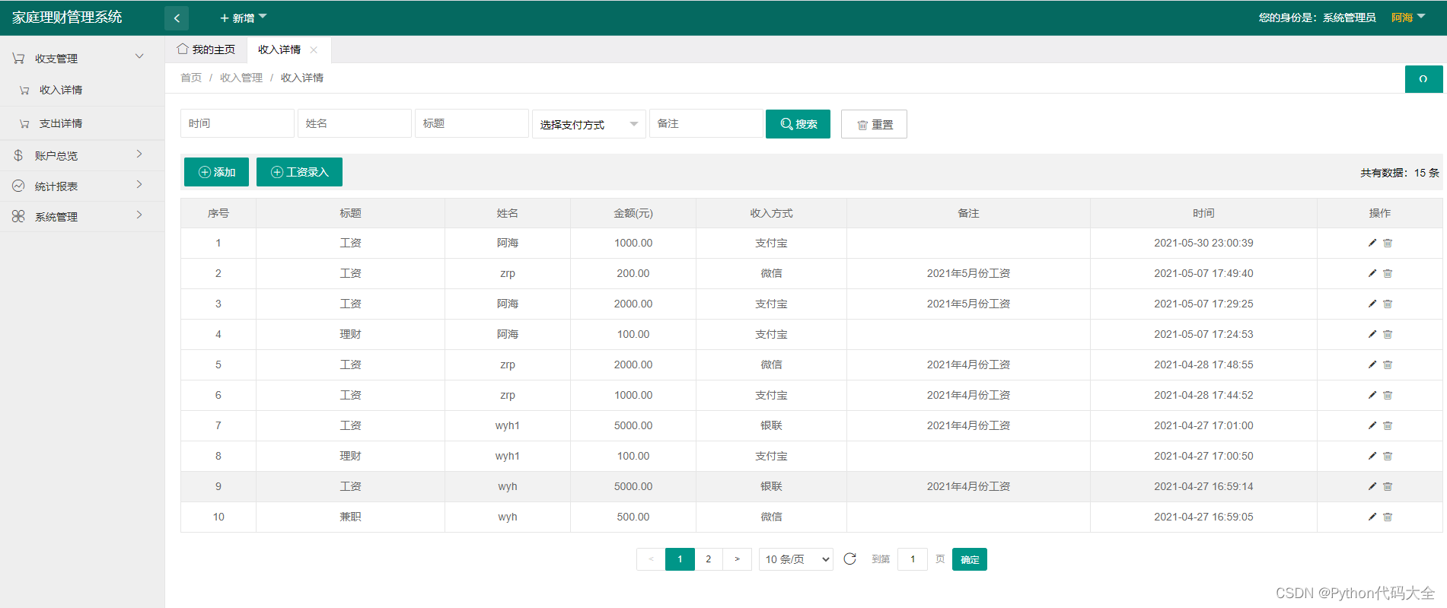Click the 搜索 button

pos(798,124)
